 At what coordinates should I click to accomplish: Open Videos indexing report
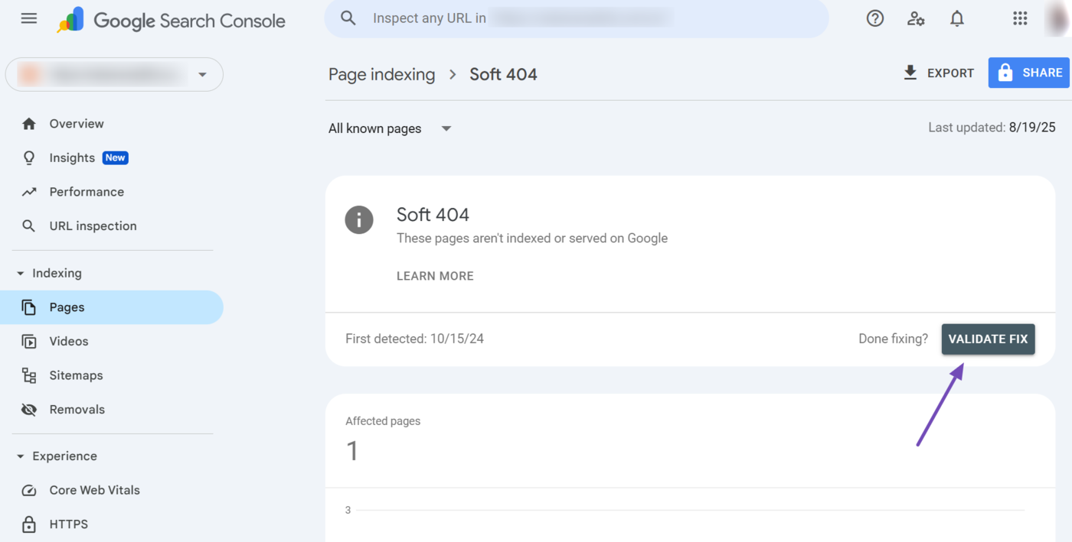(69, 342)
